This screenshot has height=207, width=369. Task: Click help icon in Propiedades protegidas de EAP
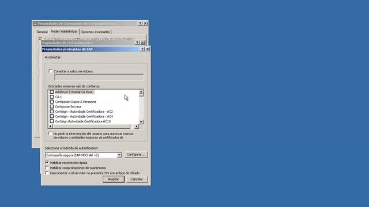point(142,49)
